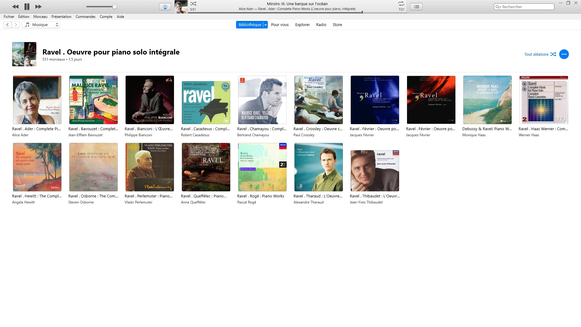Toggle the repeat playback icon
581x327 pixels.
pyautogui.click(x=401, y=4)
